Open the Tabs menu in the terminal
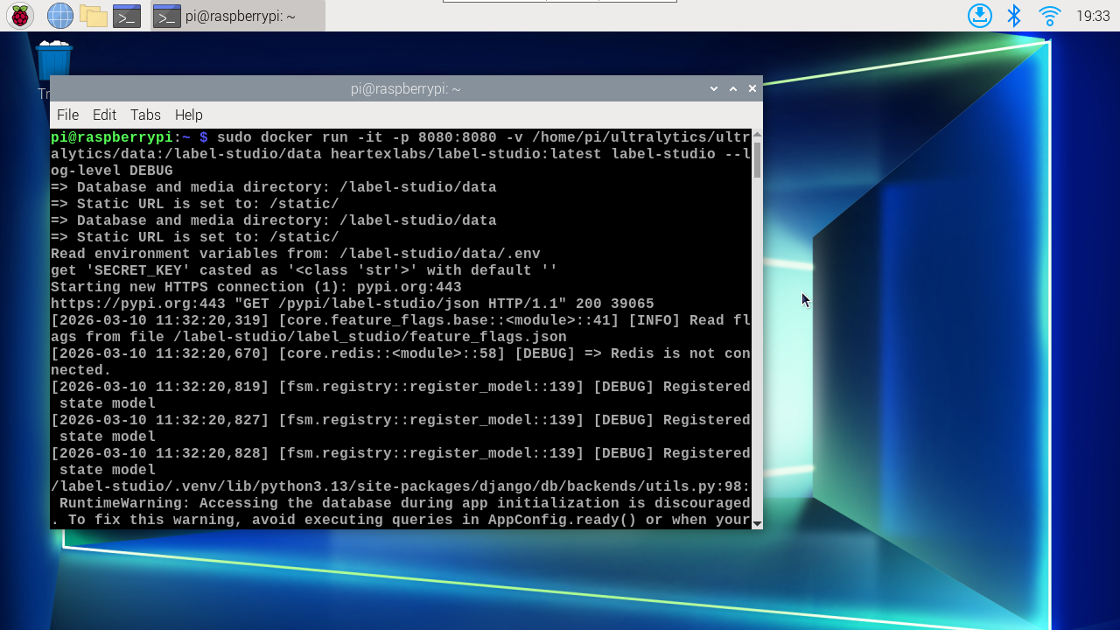This screenshot has height=630, width=1120. tap(145, 115)
